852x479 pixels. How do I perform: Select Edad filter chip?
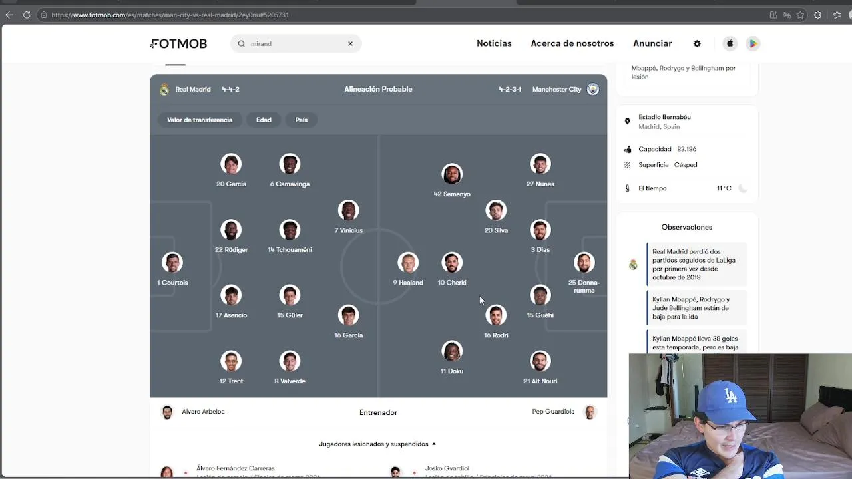(264, 120)
